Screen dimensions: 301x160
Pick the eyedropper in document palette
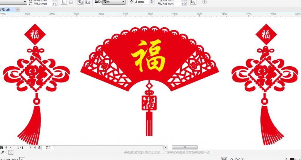click(2, 153)
